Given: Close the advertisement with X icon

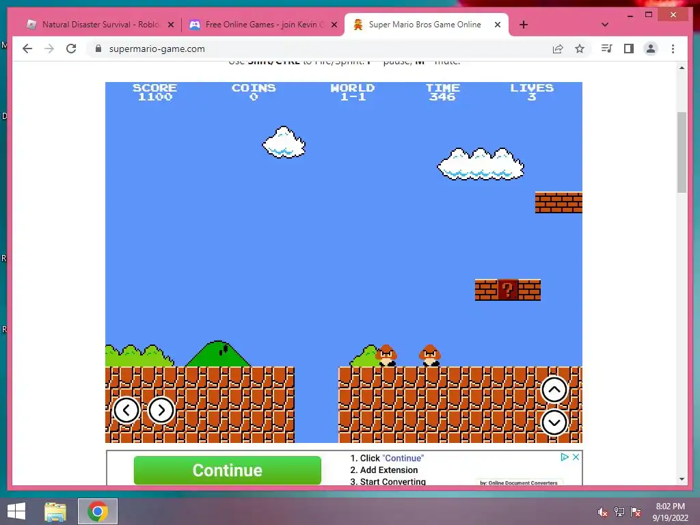Looking at the screenshot, I should click(576, 457).
